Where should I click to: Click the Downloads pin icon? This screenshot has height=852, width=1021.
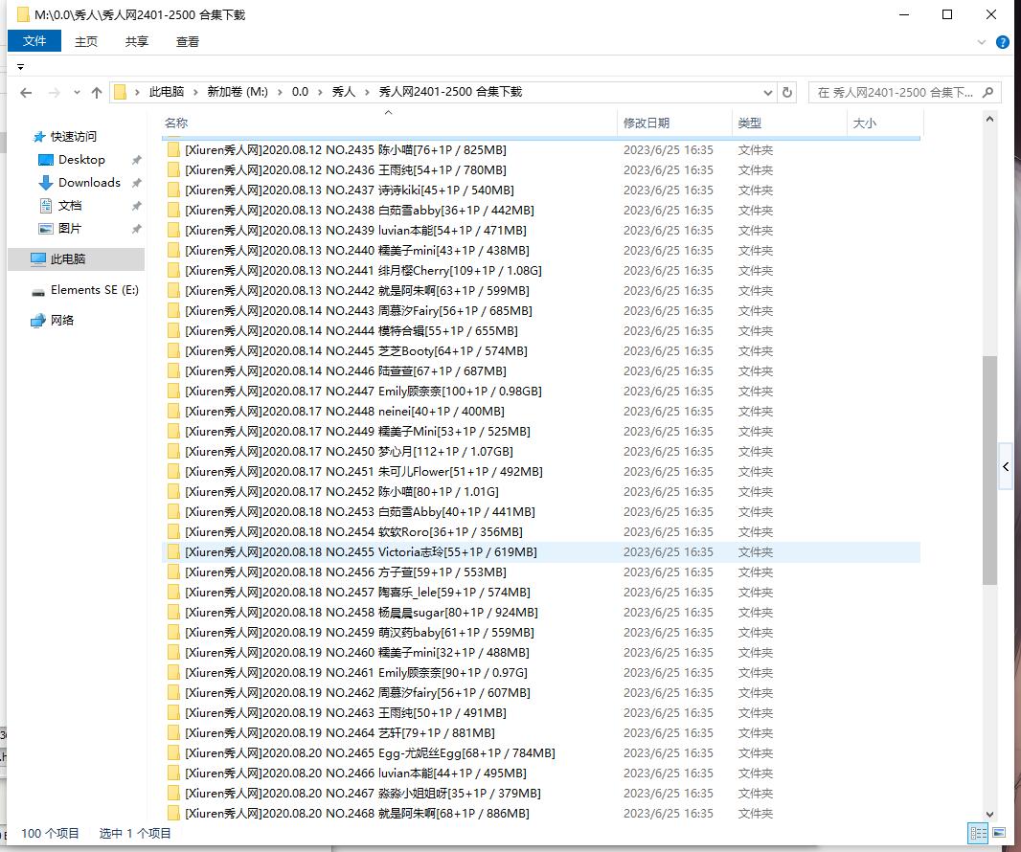pos(137,183)
